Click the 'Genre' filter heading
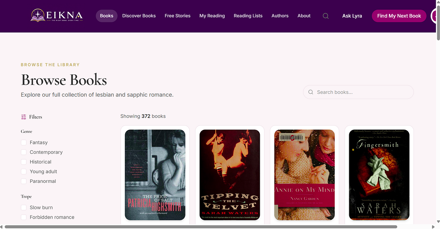This screenshot has width=440, height=229. pyautogui.click(x=26, y=131)
